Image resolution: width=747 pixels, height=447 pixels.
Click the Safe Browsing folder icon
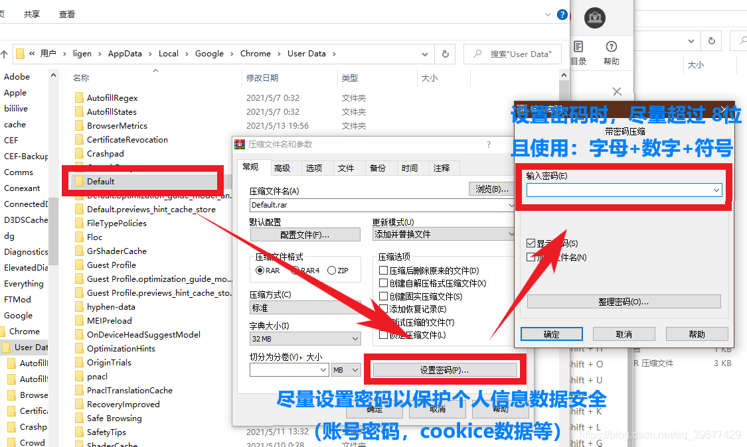point(79,418)
